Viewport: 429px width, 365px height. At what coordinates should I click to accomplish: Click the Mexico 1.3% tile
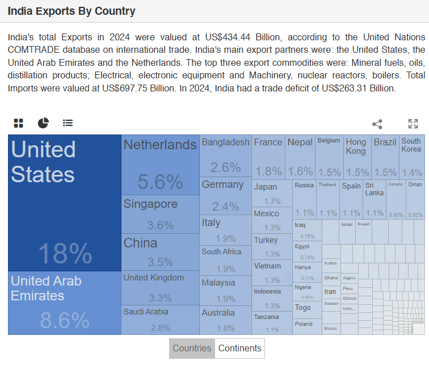(272, 220)
